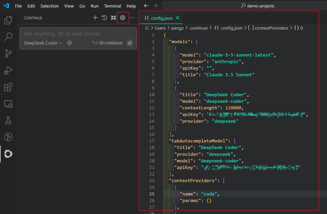The image size is (327, 214).
Task: Click the Ask anything input field
Action: (x=78, y=34)
